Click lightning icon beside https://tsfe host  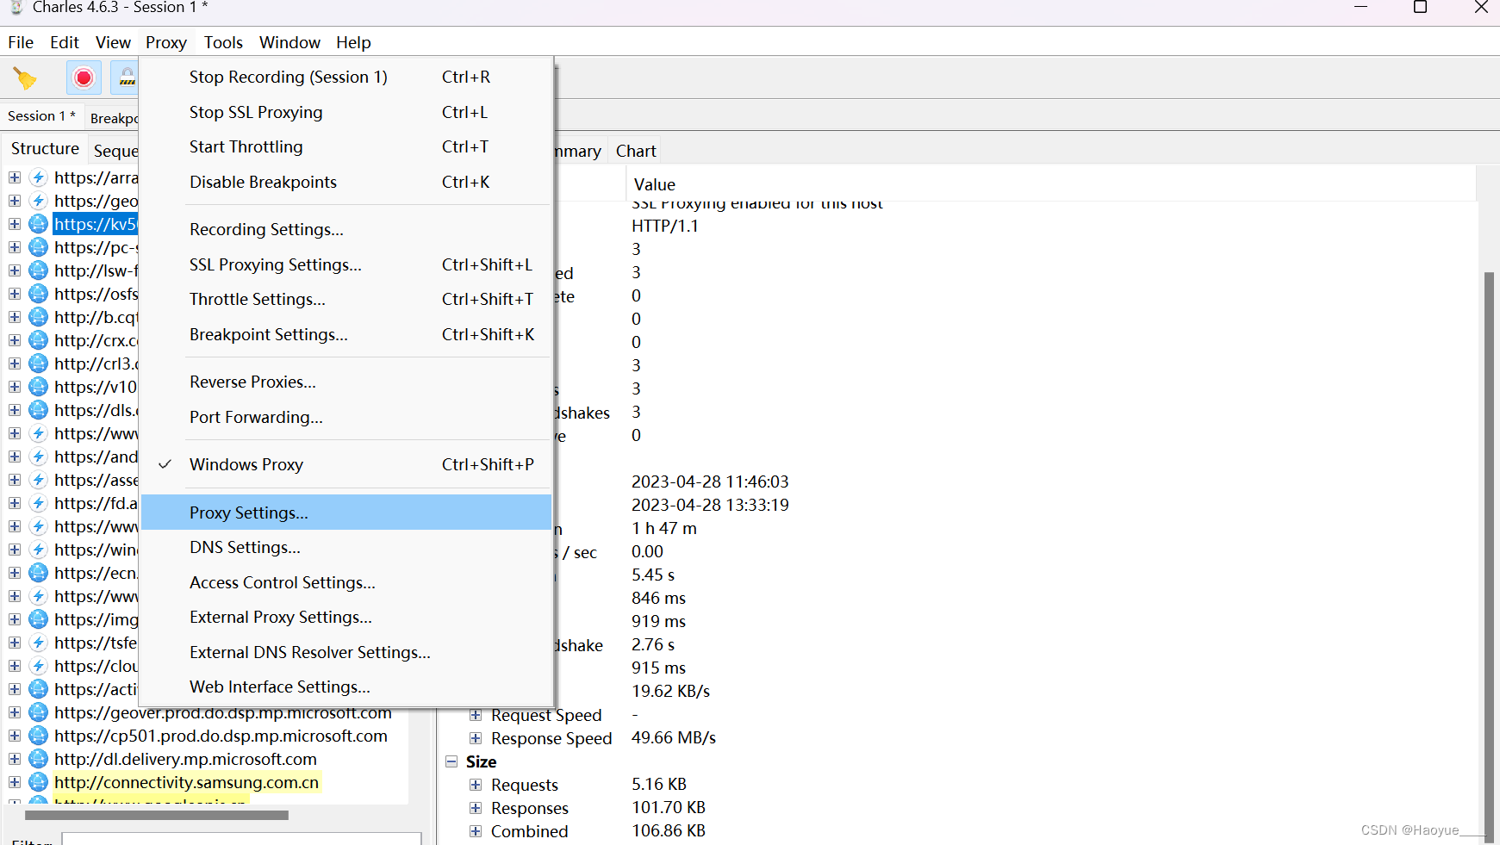click(38, 643)
